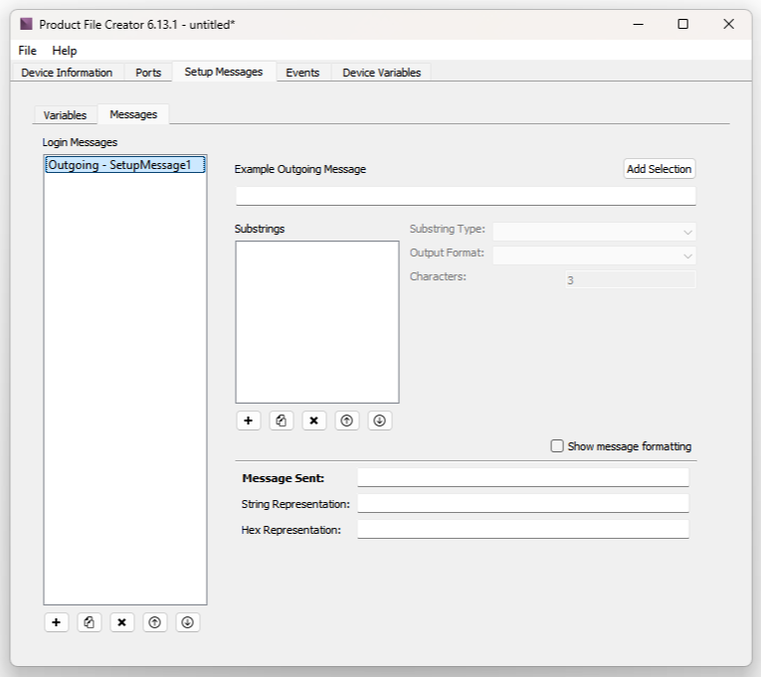Move login message down in list
This screenshot has width=761, height=677.
pos(187,622)
